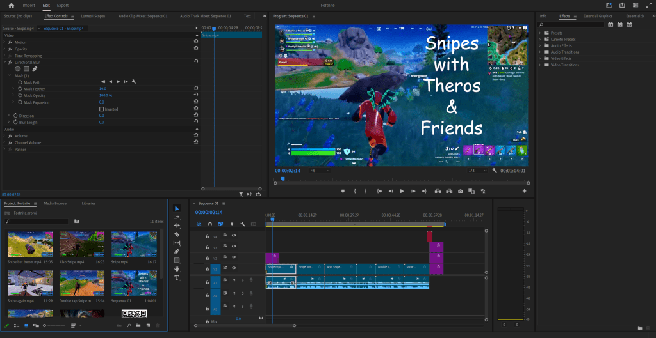This screenshot has width=656, height=338.
Task: Toggle Inverted mask checkbox
Action: coord(101,109)
